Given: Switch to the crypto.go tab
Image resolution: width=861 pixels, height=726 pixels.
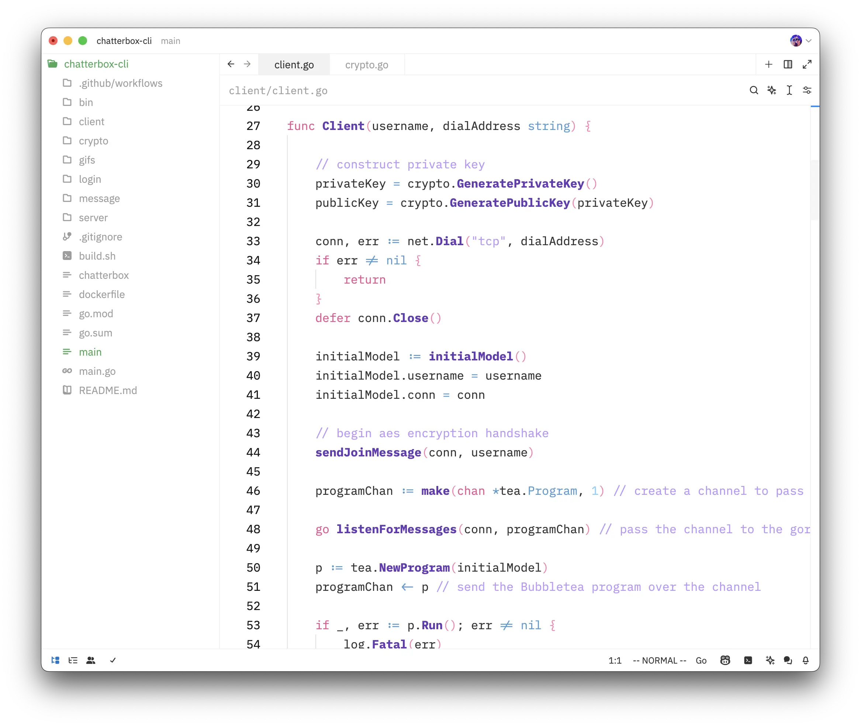Looking at the screenshot, I should click(366, 65).
